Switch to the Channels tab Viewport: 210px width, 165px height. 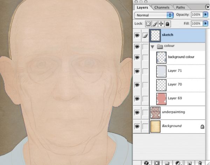point(162,7)
